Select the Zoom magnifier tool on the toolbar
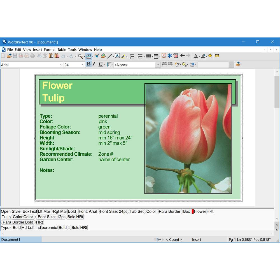280x280 pixels. click(x=80, y=56)
